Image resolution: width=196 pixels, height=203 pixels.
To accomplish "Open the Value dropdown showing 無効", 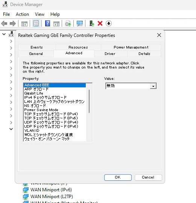I will [x=131, y=86].
